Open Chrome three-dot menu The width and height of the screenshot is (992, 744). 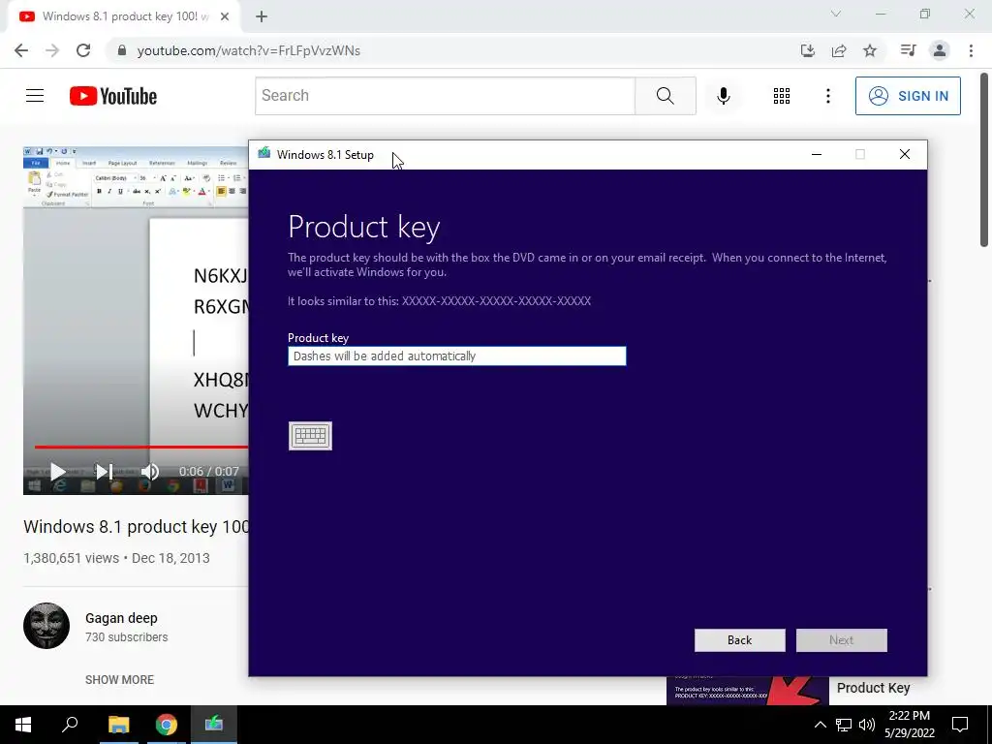coord(971,50)
